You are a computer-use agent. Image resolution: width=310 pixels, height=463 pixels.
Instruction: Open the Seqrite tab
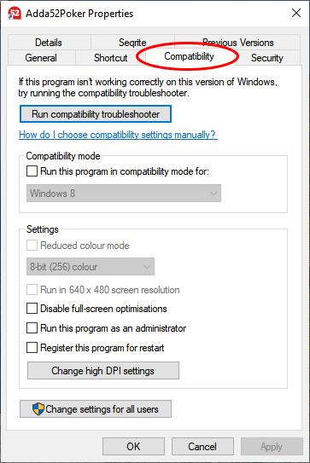point(132,43)
